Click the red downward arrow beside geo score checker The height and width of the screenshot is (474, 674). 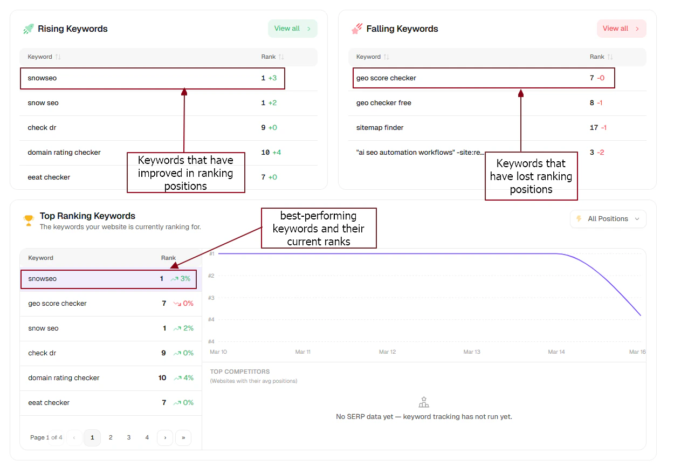[x=176, y=304]
